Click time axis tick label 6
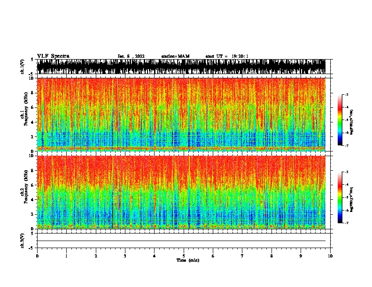 213,256
